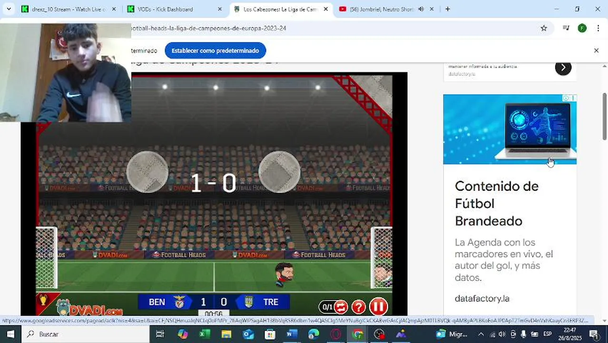The width and height of the screenshot is (608, 343).
Task: Open the Windows Start menu
Action: click(10, 334)
